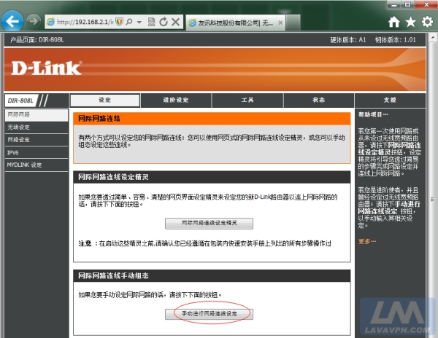Click the 硬体版本: A1 text
This screenshot has width=438, height=338.
(x=348, y=40)
